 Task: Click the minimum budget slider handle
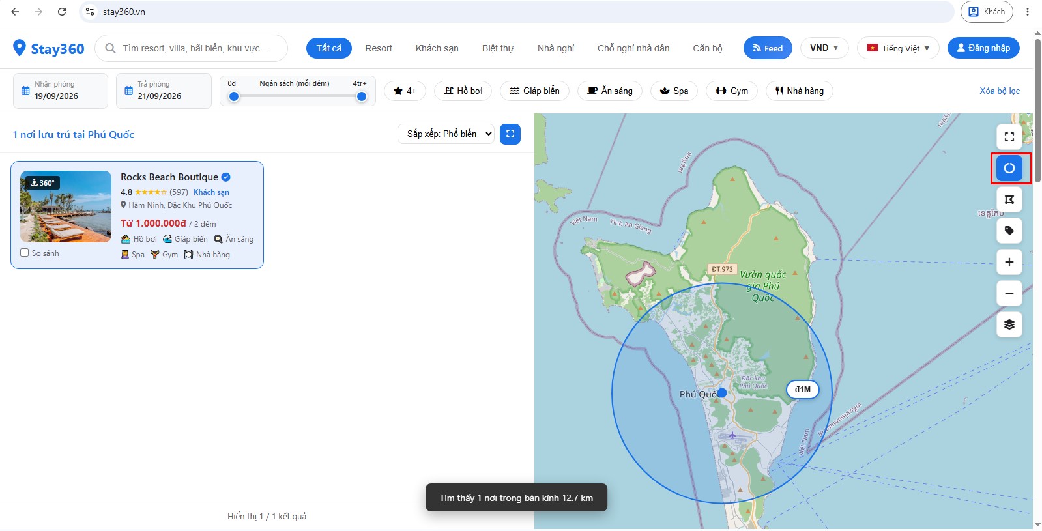coord(234,96)
